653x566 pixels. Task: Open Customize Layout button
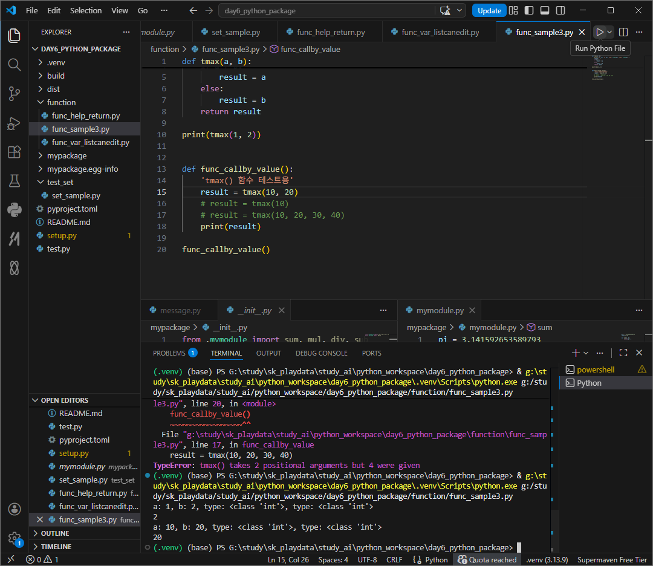[x=513, y=10]
